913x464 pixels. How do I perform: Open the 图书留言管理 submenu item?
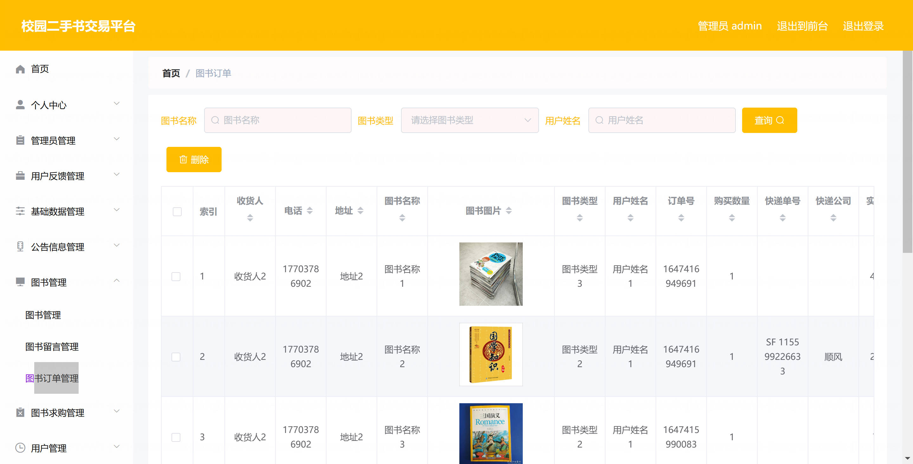coord(52,347)
